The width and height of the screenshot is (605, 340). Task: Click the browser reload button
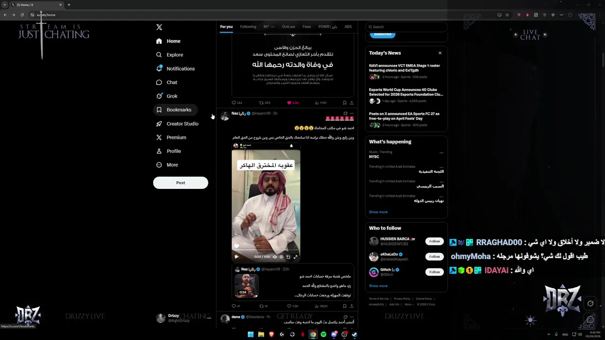coord(22,15)
